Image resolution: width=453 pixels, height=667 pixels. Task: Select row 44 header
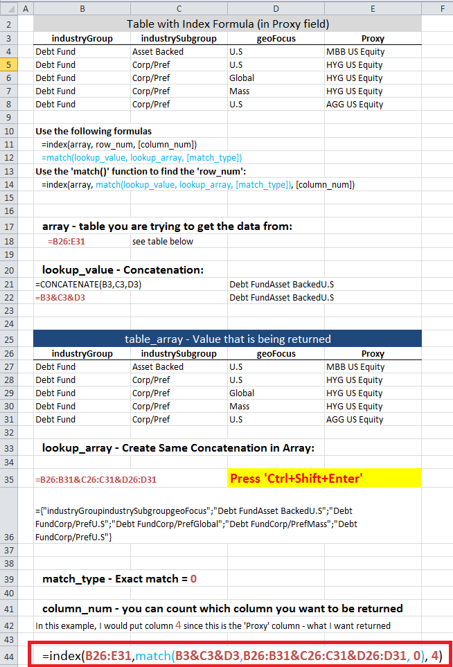click(8, 657)
